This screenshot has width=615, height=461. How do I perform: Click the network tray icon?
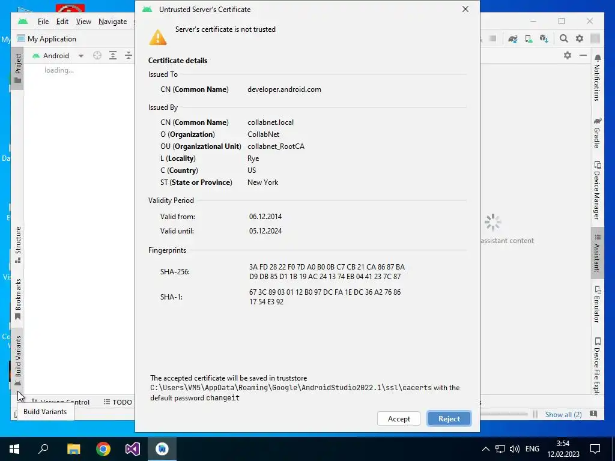[500, 449]
